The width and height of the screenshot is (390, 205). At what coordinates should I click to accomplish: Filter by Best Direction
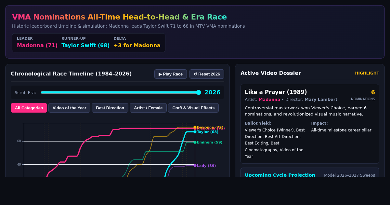pos(110,108)
